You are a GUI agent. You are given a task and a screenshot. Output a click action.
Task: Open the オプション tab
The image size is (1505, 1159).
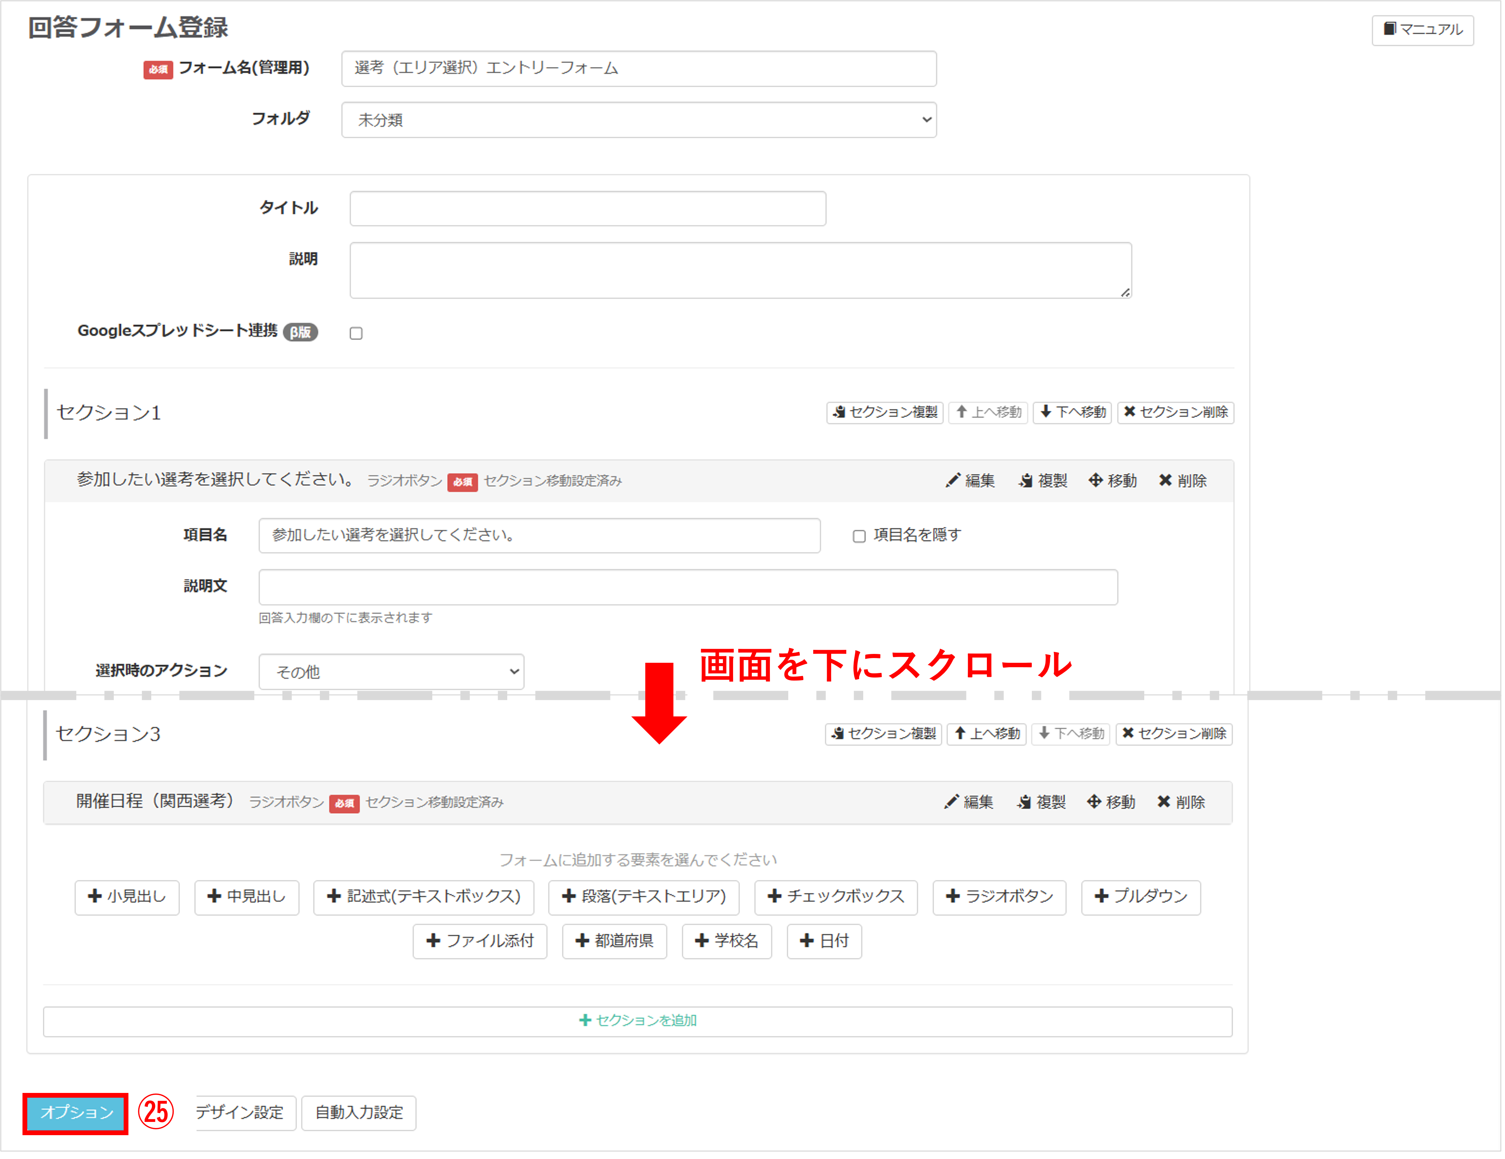(x=76, y=1112)
